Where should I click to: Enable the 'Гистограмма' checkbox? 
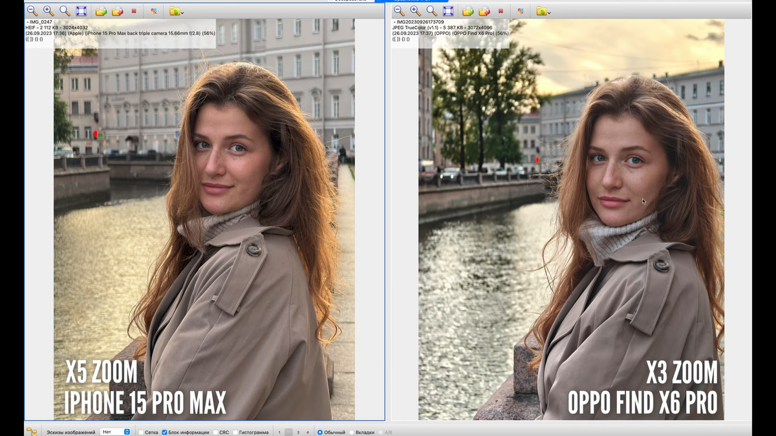point(235,432)
